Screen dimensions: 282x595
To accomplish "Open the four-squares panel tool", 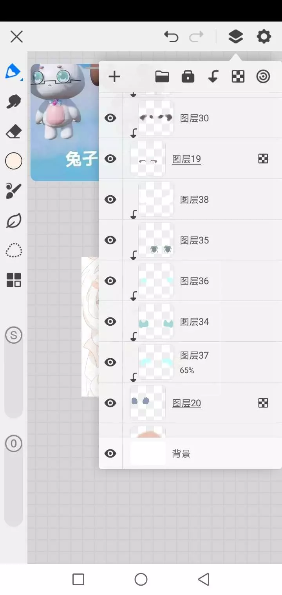I will 14,280.
